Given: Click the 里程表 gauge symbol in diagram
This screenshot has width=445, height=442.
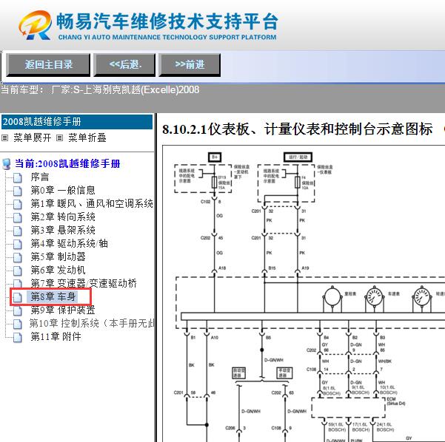Looking at the screenshot, I should 332,297.
